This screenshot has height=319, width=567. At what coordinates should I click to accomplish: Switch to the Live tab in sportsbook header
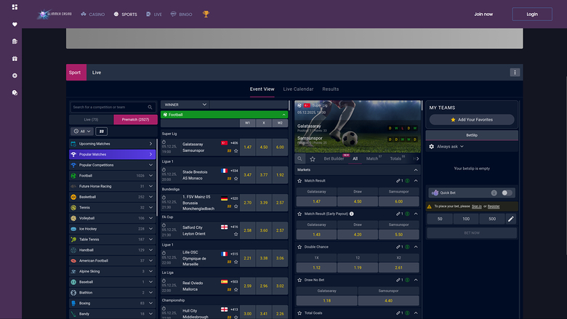pos(97,72)
